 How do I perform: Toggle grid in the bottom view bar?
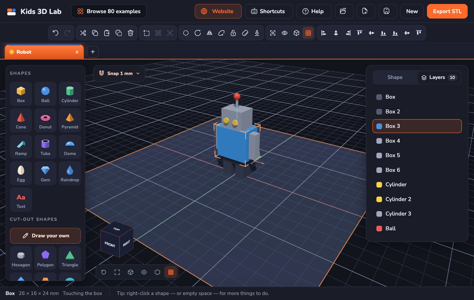[171, 272]
